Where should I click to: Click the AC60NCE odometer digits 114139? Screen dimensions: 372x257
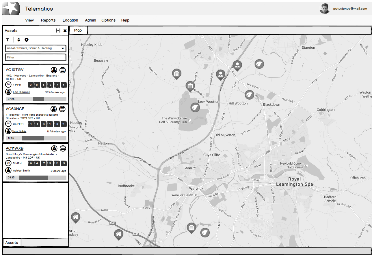[47, 124]
